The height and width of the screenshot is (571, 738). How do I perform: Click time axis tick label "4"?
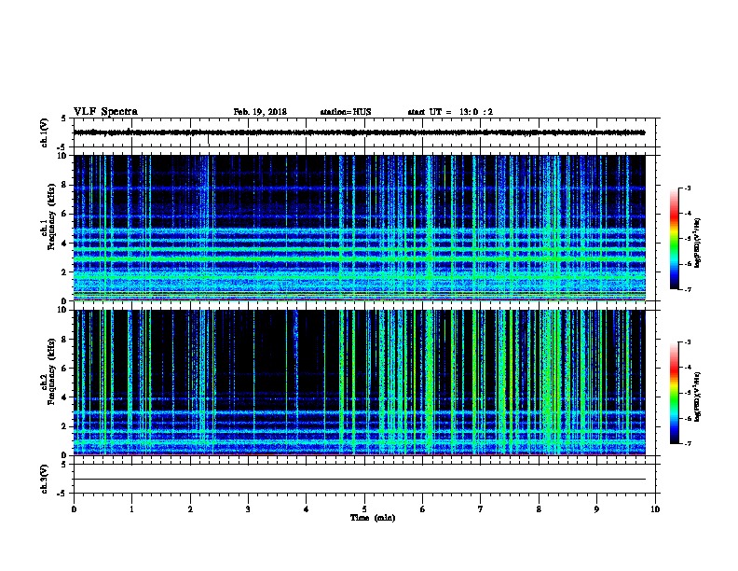[307, 509]
